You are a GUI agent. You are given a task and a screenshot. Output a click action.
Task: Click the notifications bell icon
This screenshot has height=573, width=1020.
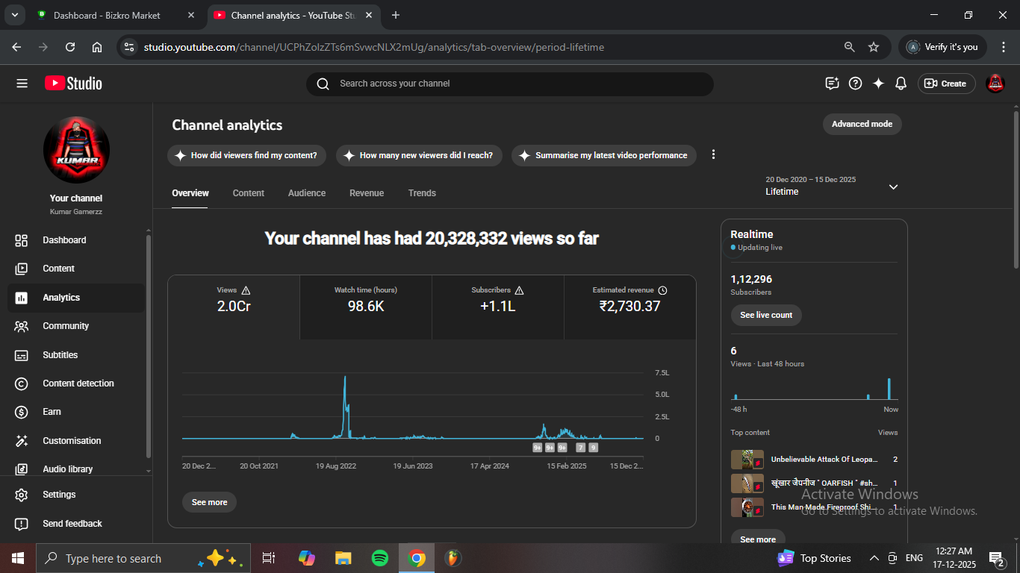coord(901,84)
